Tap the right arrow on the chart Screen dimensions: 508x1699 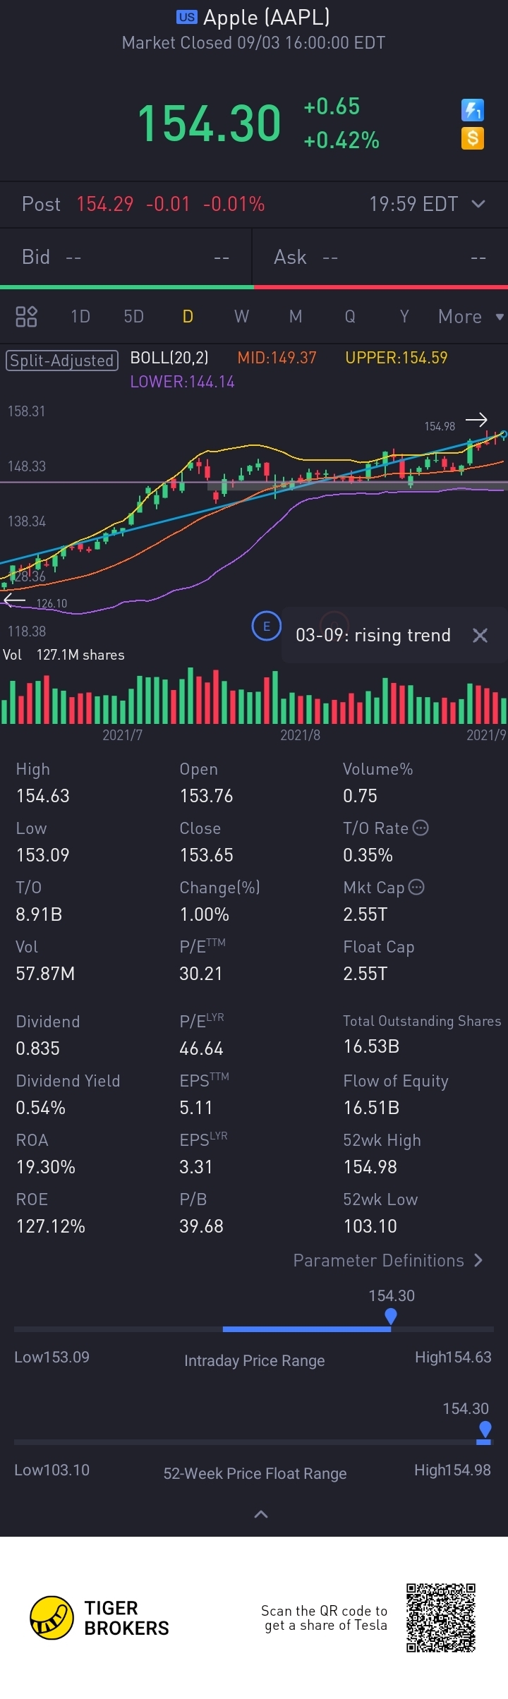476,420
